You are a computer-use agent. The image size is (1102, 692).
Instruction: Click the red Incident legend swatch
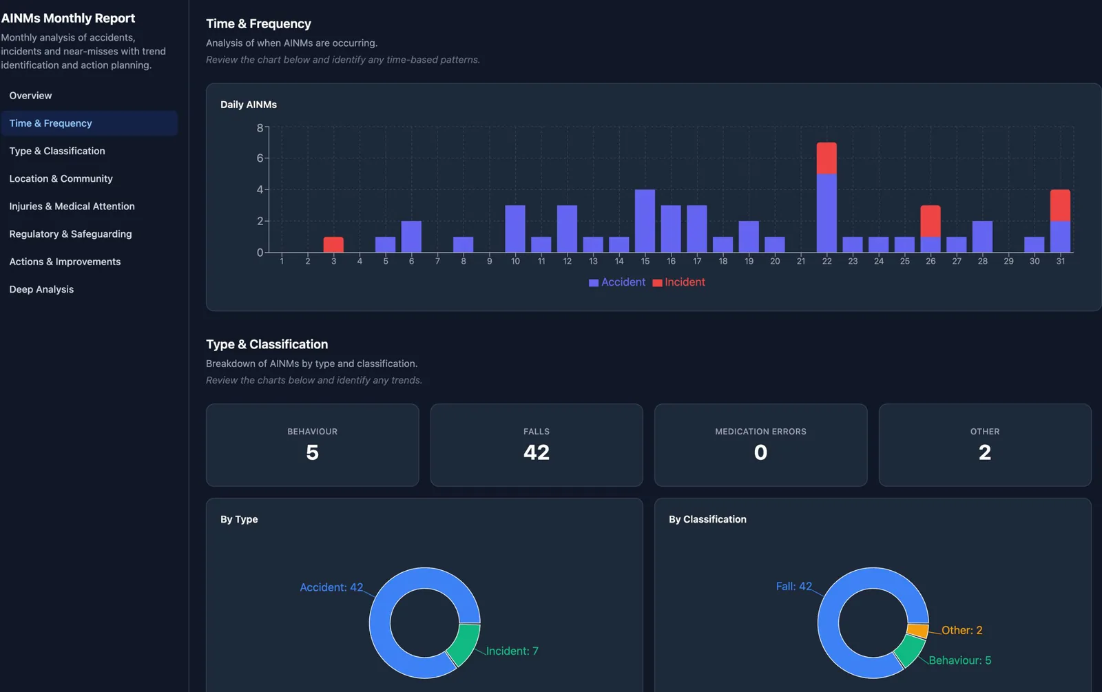tap(657, 283)
